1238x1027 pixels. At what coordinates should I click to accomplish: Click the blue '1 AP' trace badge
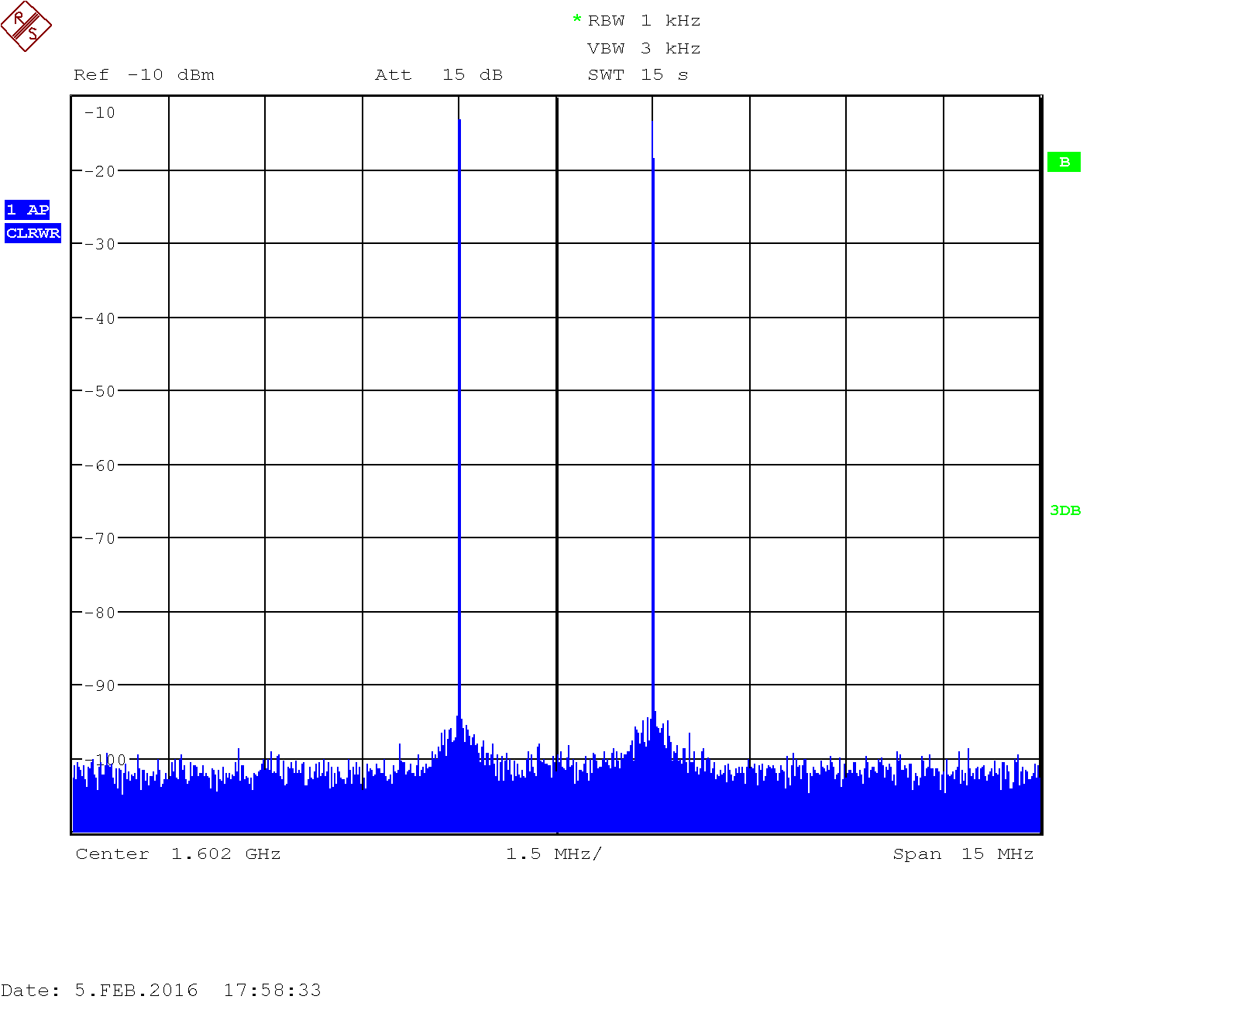point(27,210)
